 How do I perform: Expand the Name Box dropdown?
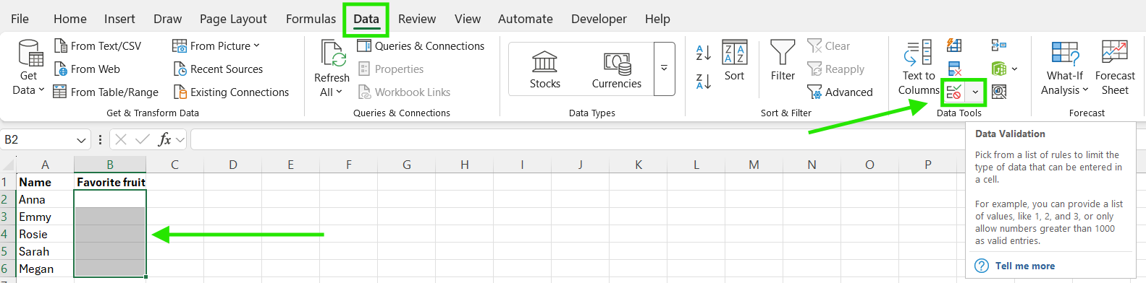tap(81, 139)
